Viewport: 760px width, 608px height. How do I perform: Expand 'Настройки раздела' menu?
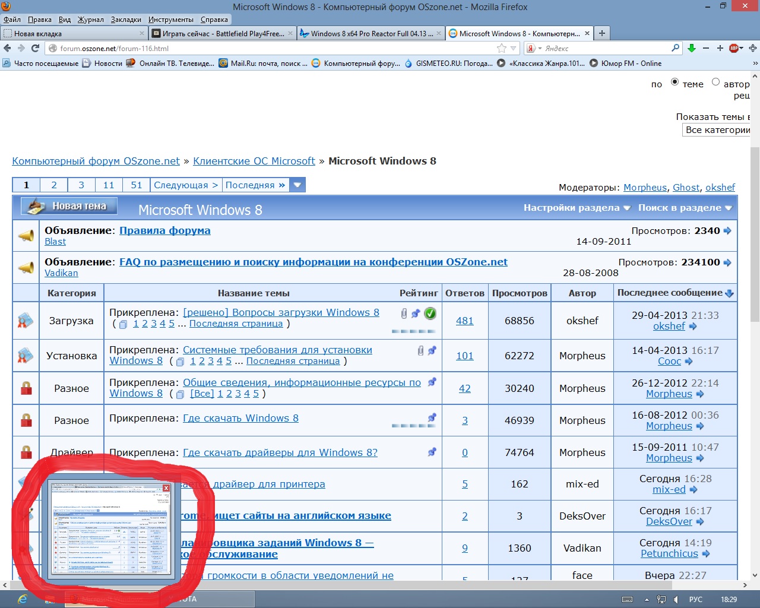pos(577,208)
